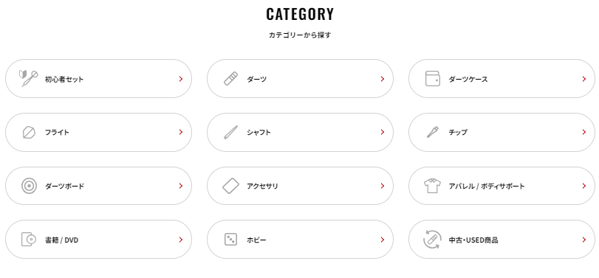
Task: Click the red arrow on ダーツケース
Action: tap(584, 79)
